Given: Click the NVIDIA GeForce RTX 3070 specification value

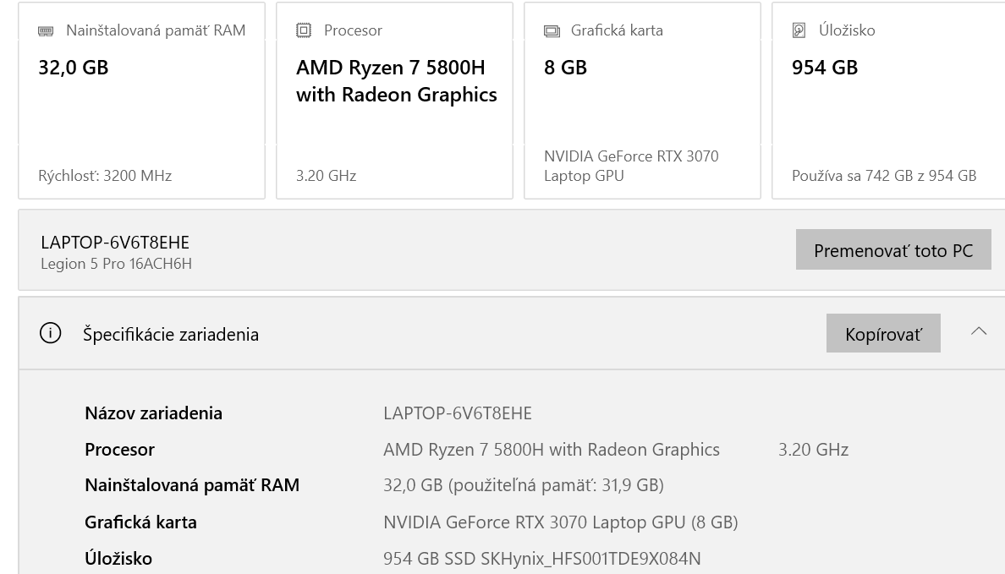Looking at the screenshot, I should [x=560, y=522].
